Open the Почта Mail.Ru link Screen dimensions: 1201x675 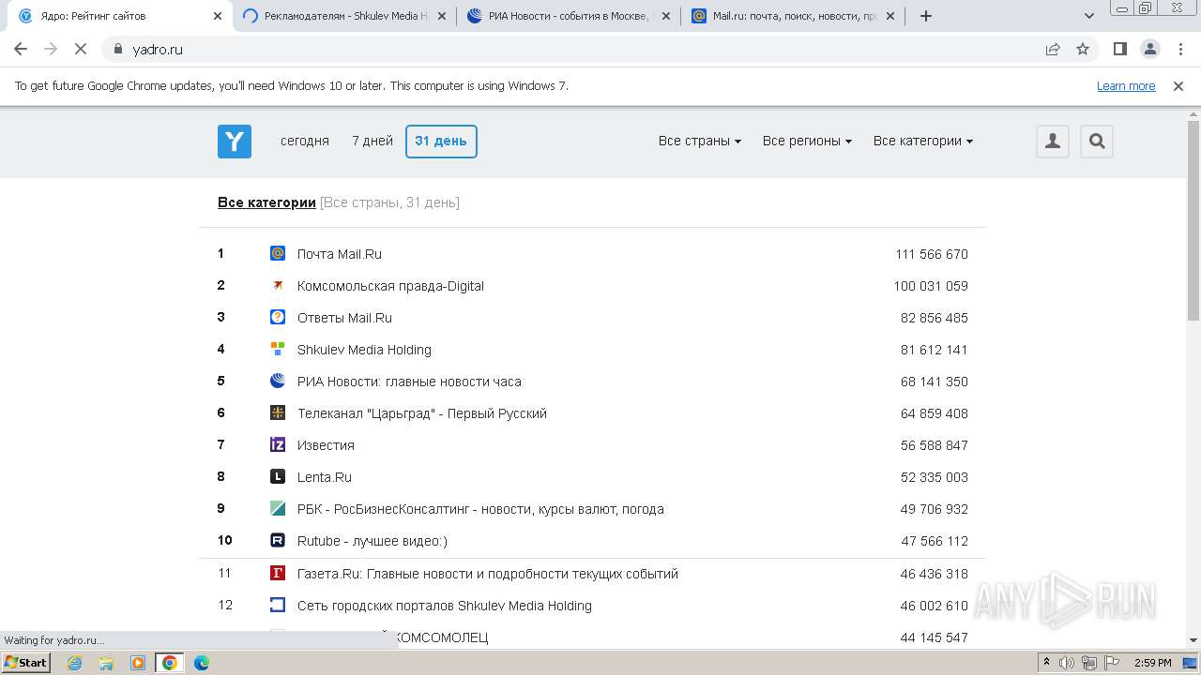pos(340,254)
